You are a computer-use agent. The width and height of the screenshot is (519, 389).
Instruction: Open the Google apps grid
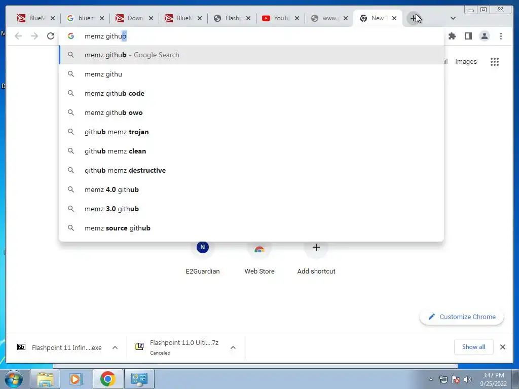495,62
